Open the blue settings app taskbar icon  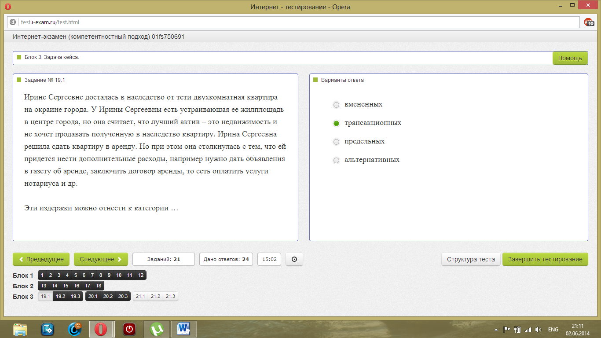[47, 329]
